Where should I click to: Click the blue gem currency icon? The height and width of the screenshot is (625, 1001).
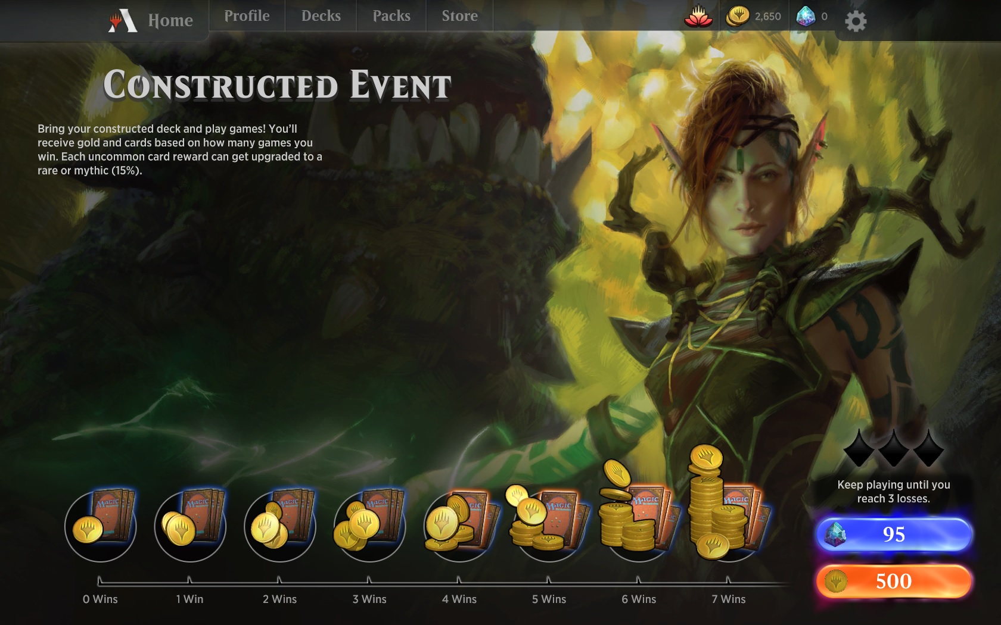click(x=806, y=16)
